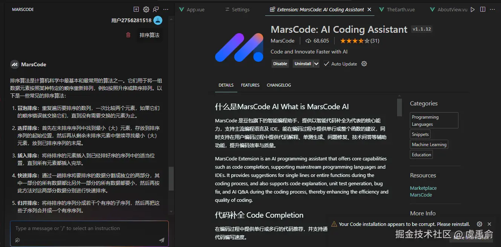Click the extension details vertical scrollbar
Image resolution: width=501 pixels, height=247 pixels.
click(x=399, y=108)
